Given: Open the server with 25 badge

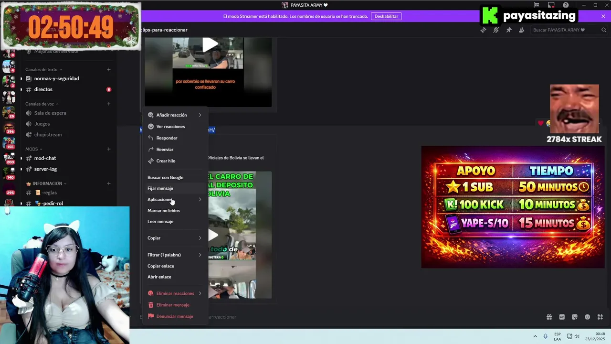Looking at the screenshot, I should pos(9,112).
